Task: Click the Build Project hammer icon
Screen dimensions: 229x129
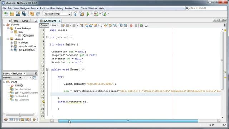Action: 75,14
